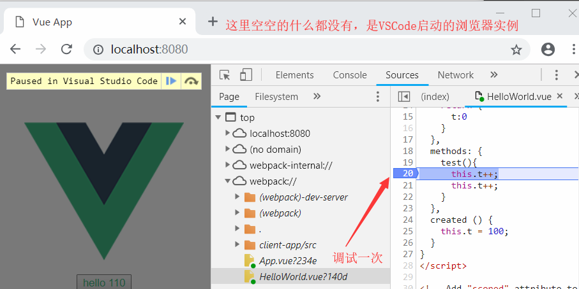Select the Sources tab
The image size is (579, 289).
pyautogui.click(x=402, y=75)
